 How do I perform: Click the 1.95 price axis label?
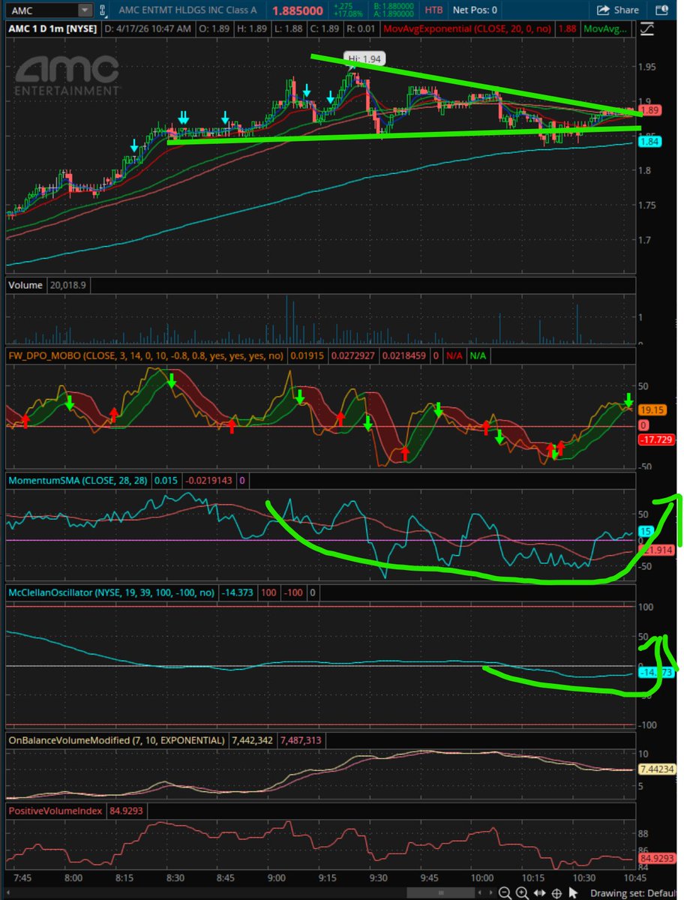click(649, 67)
